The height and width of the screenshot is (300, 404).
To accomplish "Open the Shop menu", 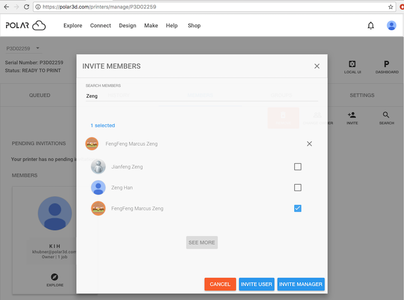I will [x=194, y=26].
